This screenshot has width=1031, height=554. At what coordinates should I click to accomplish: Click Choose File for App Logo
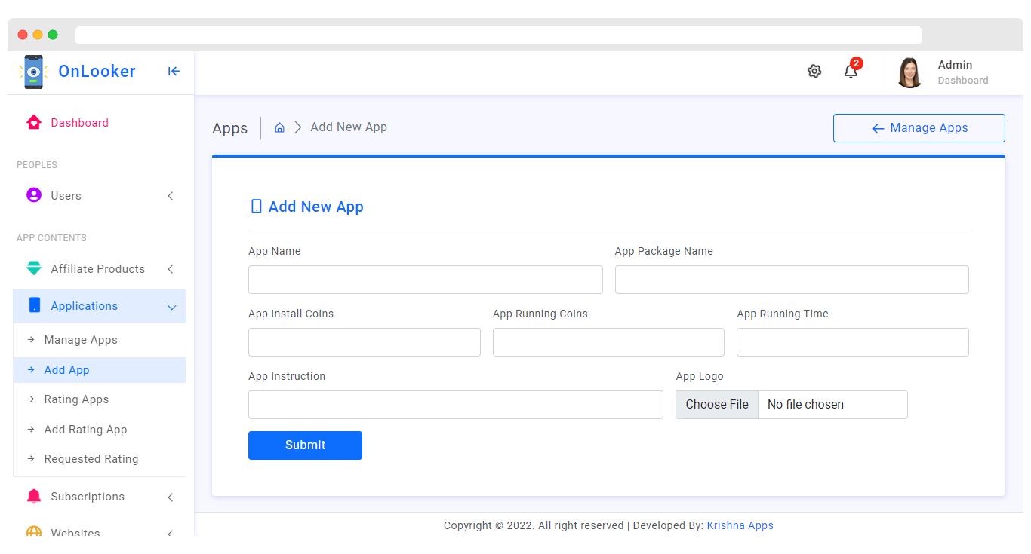(717, 405)
